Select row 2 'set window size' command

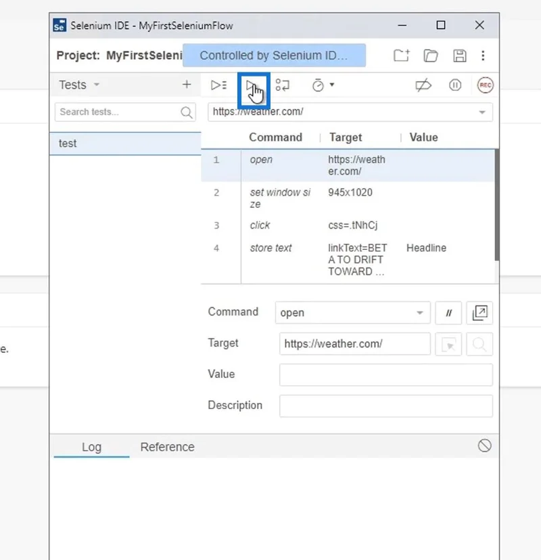click(348, 198)
